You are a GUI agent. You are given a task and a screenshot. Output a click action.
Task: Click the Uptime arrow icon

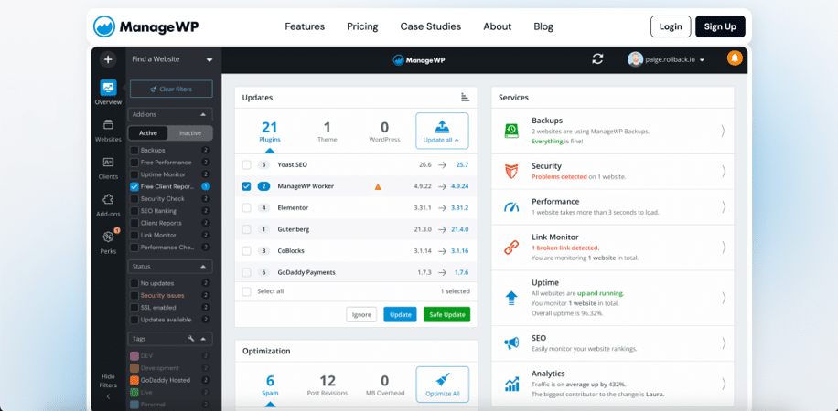(x=511, y=298)
